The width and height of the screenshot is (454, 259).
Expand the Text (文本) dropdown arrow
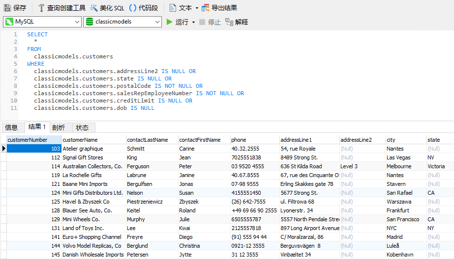197,8
